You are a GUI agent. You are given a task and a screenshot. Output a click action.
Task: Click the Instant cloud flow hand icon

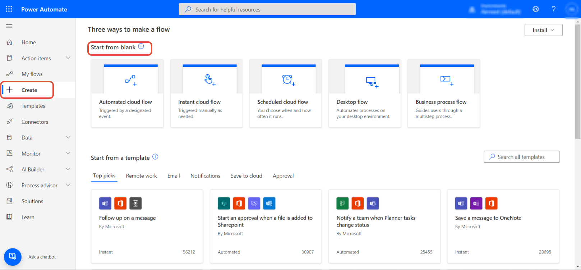point(210,80)
